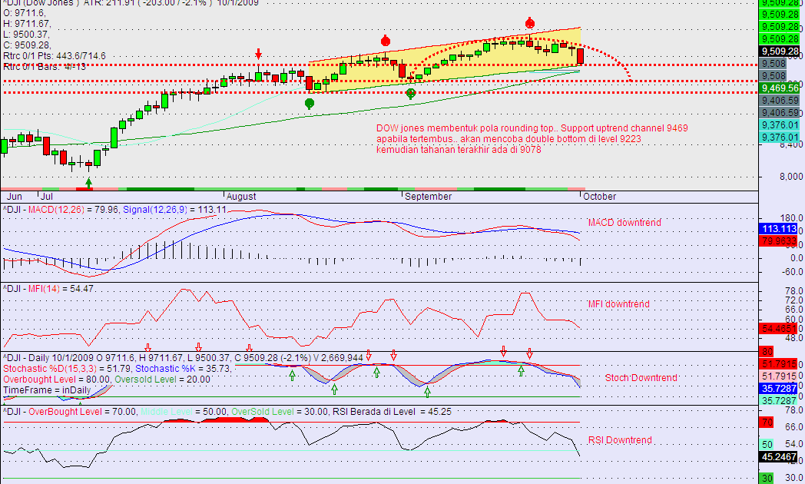Click the green '30' oversold level tag
The height and width of the screenshot is (484, 805).
767,479
